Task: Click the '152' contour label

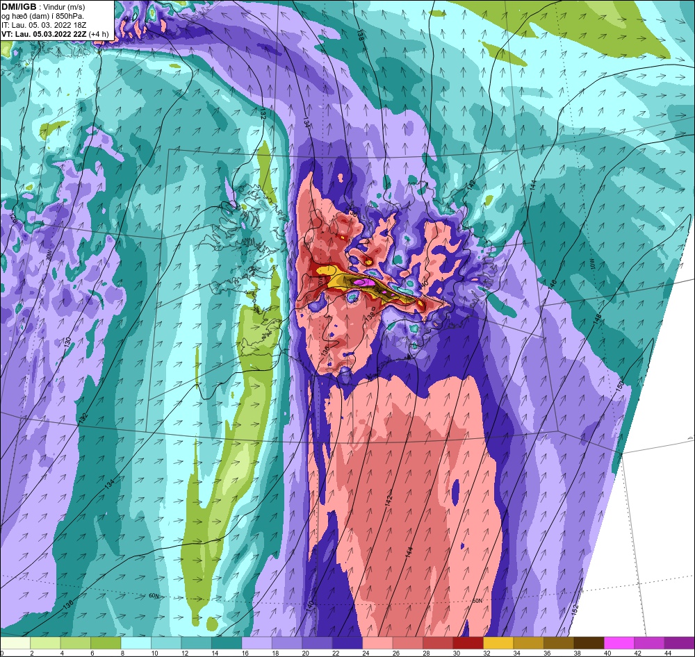Action: click(x=575, y=608)
